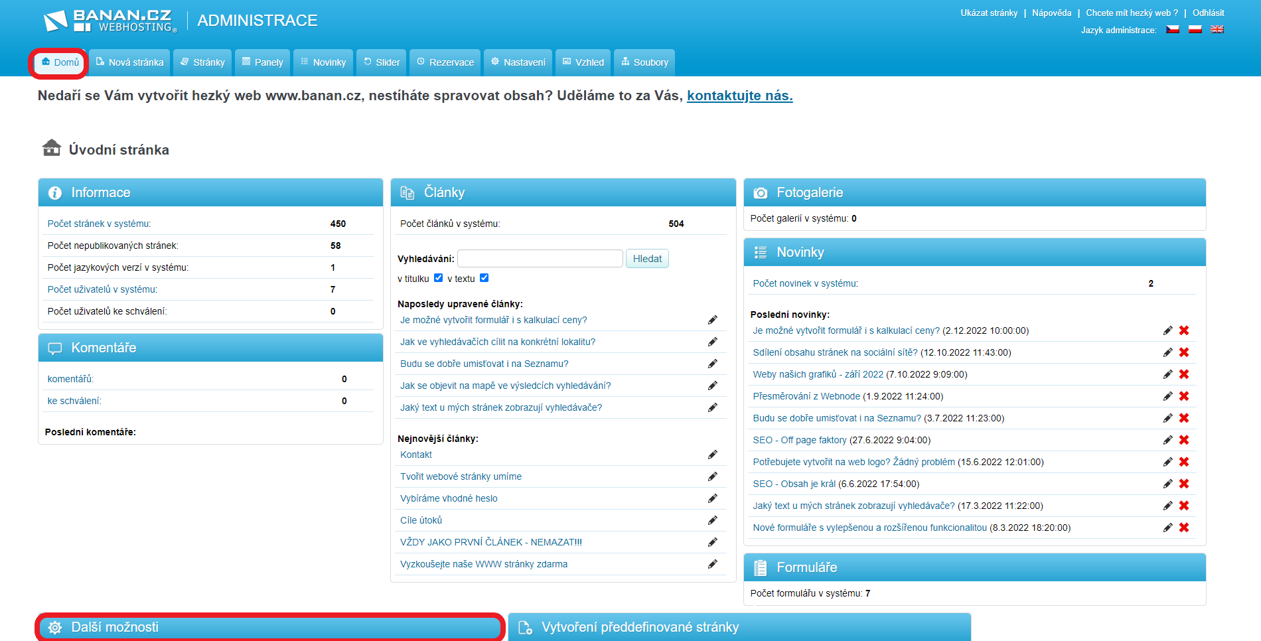The image size is (1261, 641).
Task: Select the Polish flag language icon
Action: [1195, 29]
